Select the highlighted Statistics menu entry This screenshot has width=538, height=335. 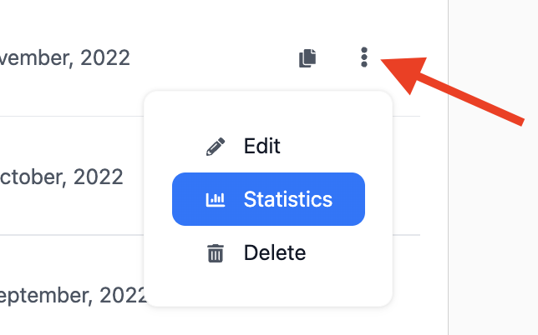(x=287, y=200)
